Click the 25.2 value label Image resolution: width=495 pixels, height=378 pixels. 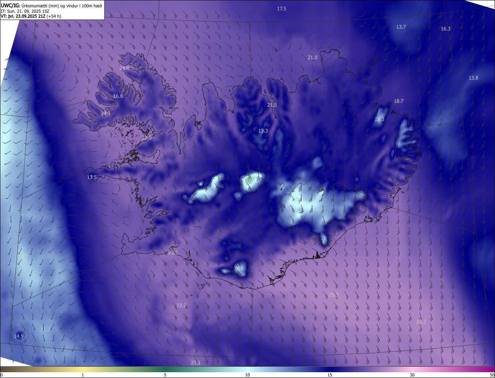[421, 322]
